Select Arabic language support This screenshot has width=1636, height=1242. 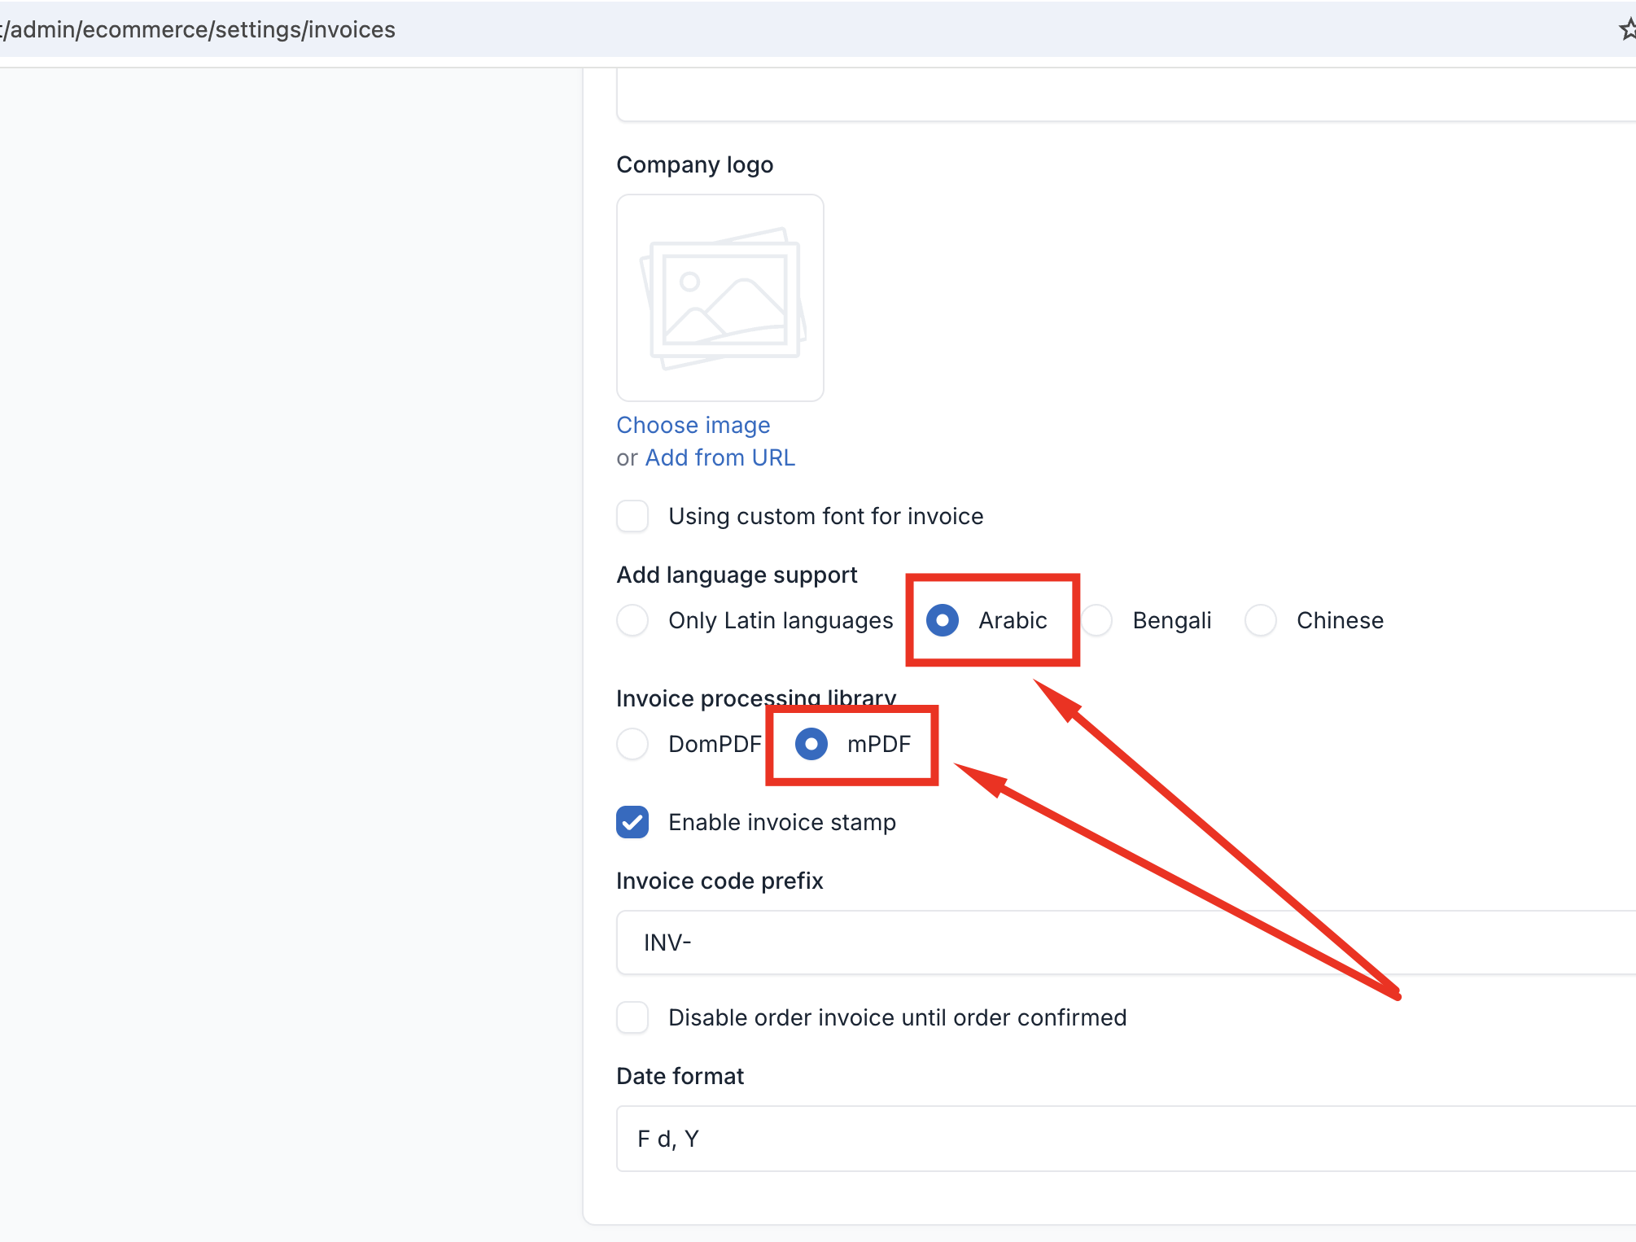pyautogui.click(x=943, y=620)
